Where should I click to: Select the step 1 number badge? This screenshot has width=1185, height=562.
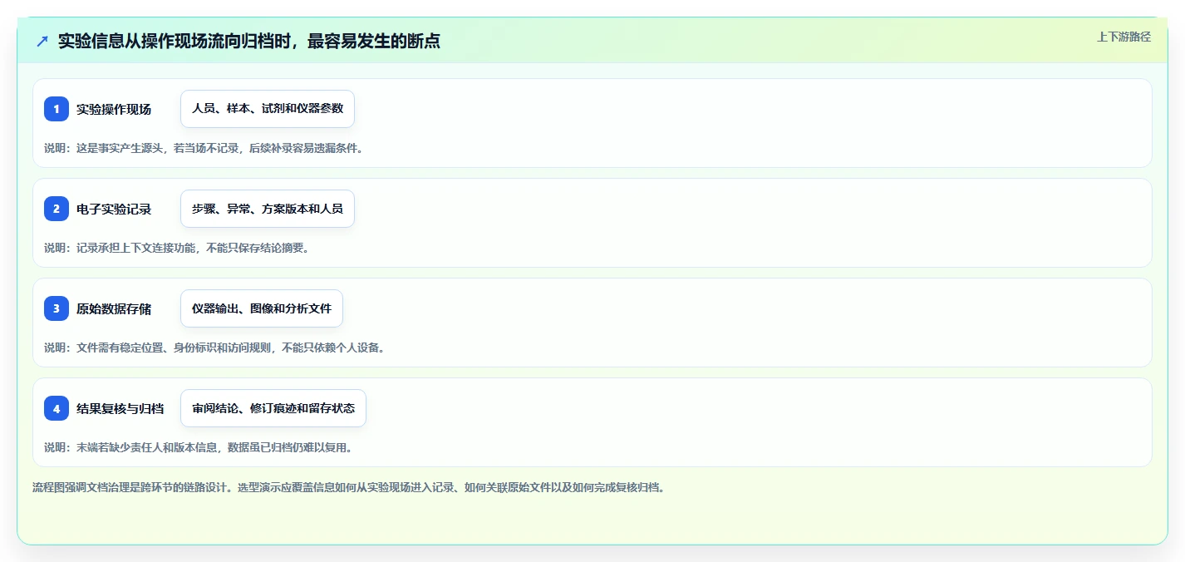click(57, 109)
